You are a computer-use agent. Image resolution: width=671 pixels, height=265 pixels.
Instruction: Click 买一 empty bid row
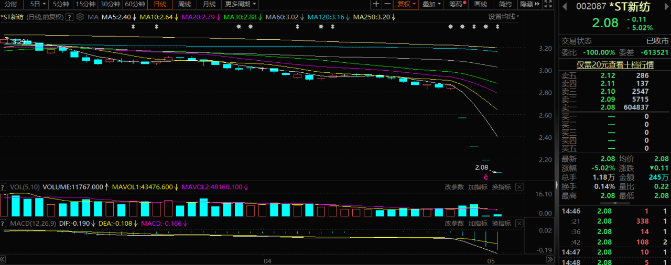pos(615,116)
